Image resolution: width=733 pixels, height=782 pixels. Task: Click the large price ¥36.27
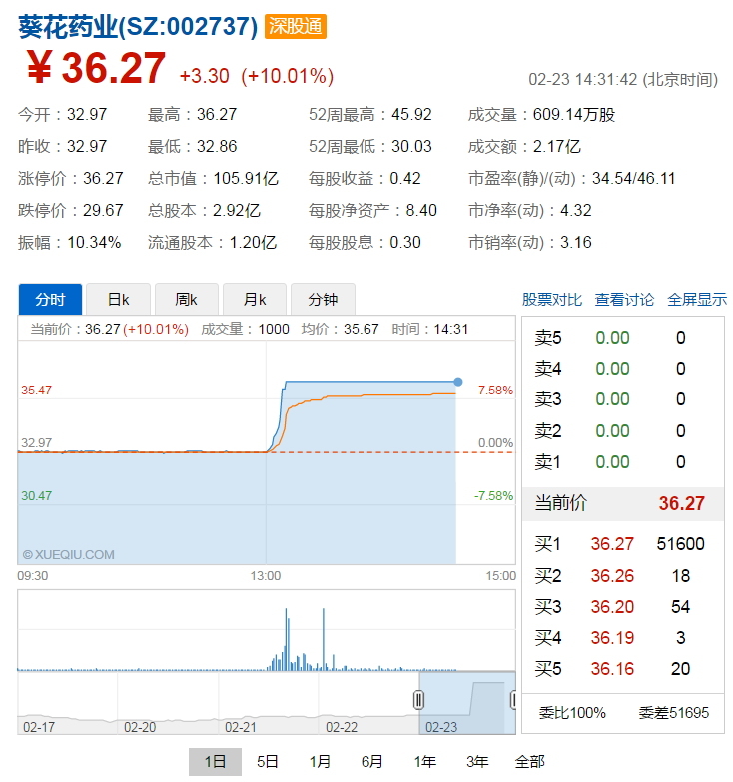95,68
